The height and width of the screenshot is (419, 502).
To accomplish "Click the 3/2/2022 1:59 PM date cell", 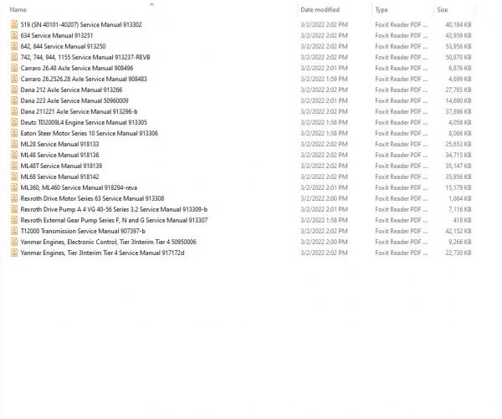I will (x=324, y=79).
